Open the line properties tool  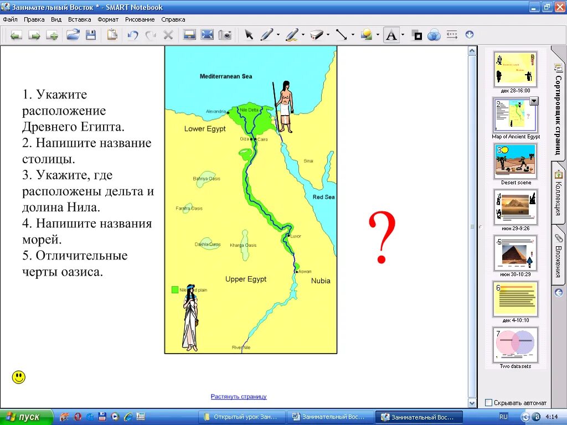452,35
